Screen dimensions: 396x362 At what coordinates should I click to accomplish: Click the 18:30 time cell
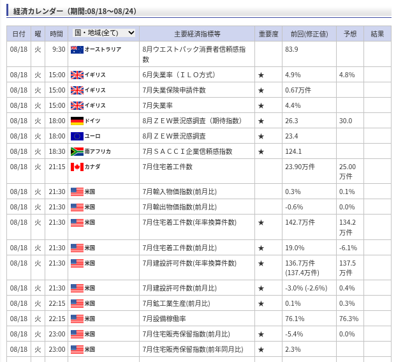tap(57, 151)
